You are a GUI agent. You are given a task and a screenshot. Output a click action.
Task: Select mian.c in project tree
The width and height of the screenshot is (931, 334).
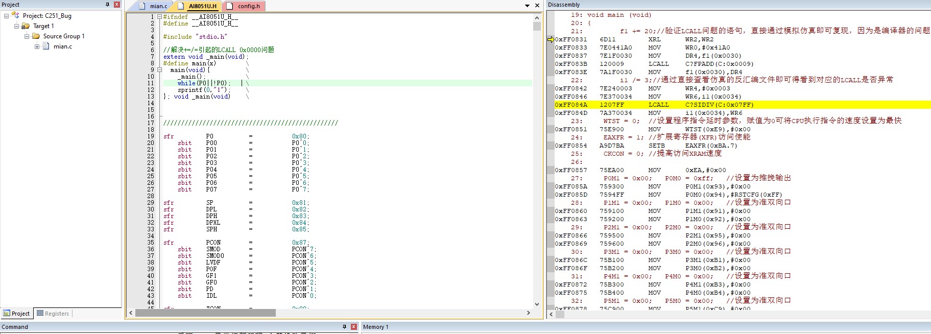(63, 46)
